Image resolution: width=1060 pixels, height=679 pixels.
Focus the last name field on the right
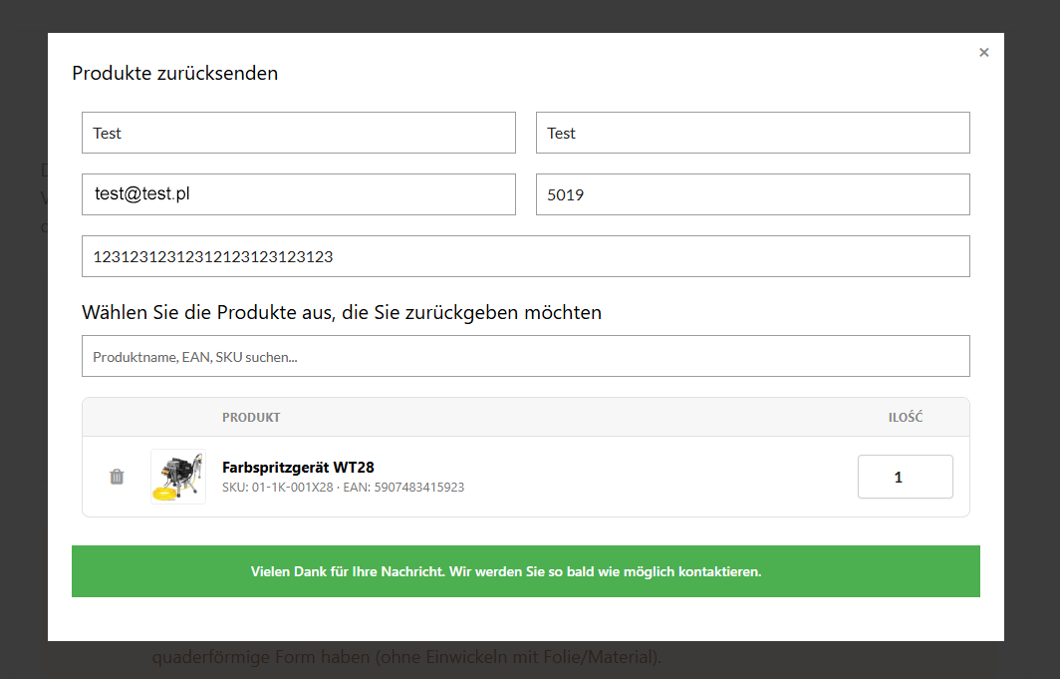tap(753, 133)
